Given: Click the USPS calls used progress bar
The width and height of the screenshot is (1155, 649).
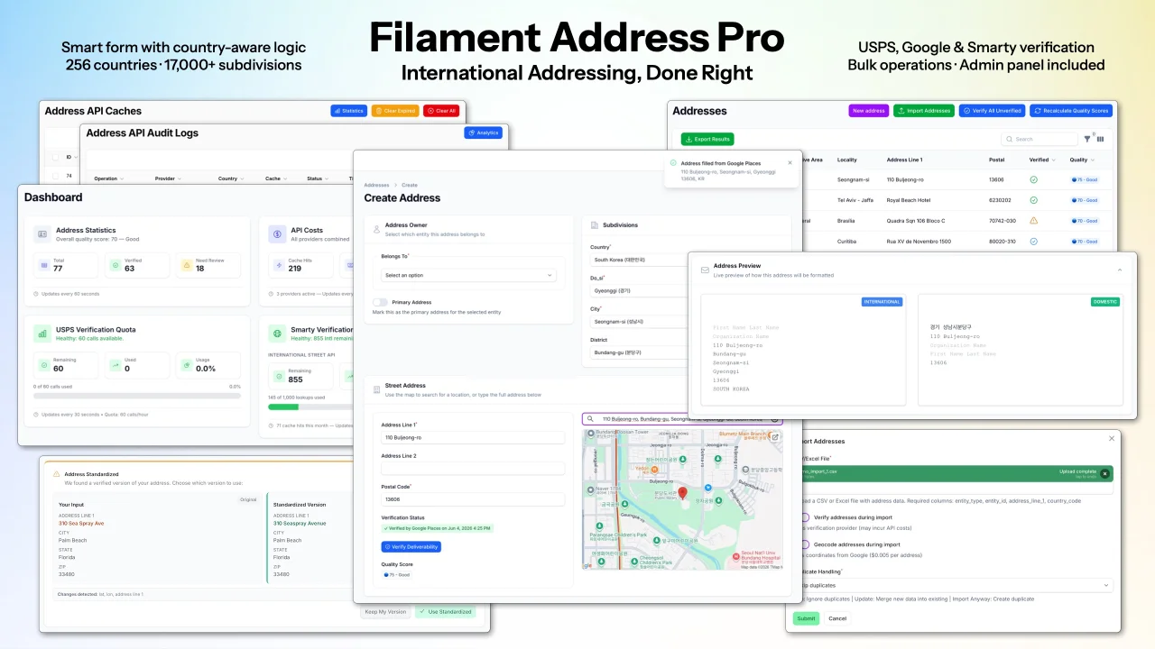Looking at the screenshot, I should click(137, 395).
